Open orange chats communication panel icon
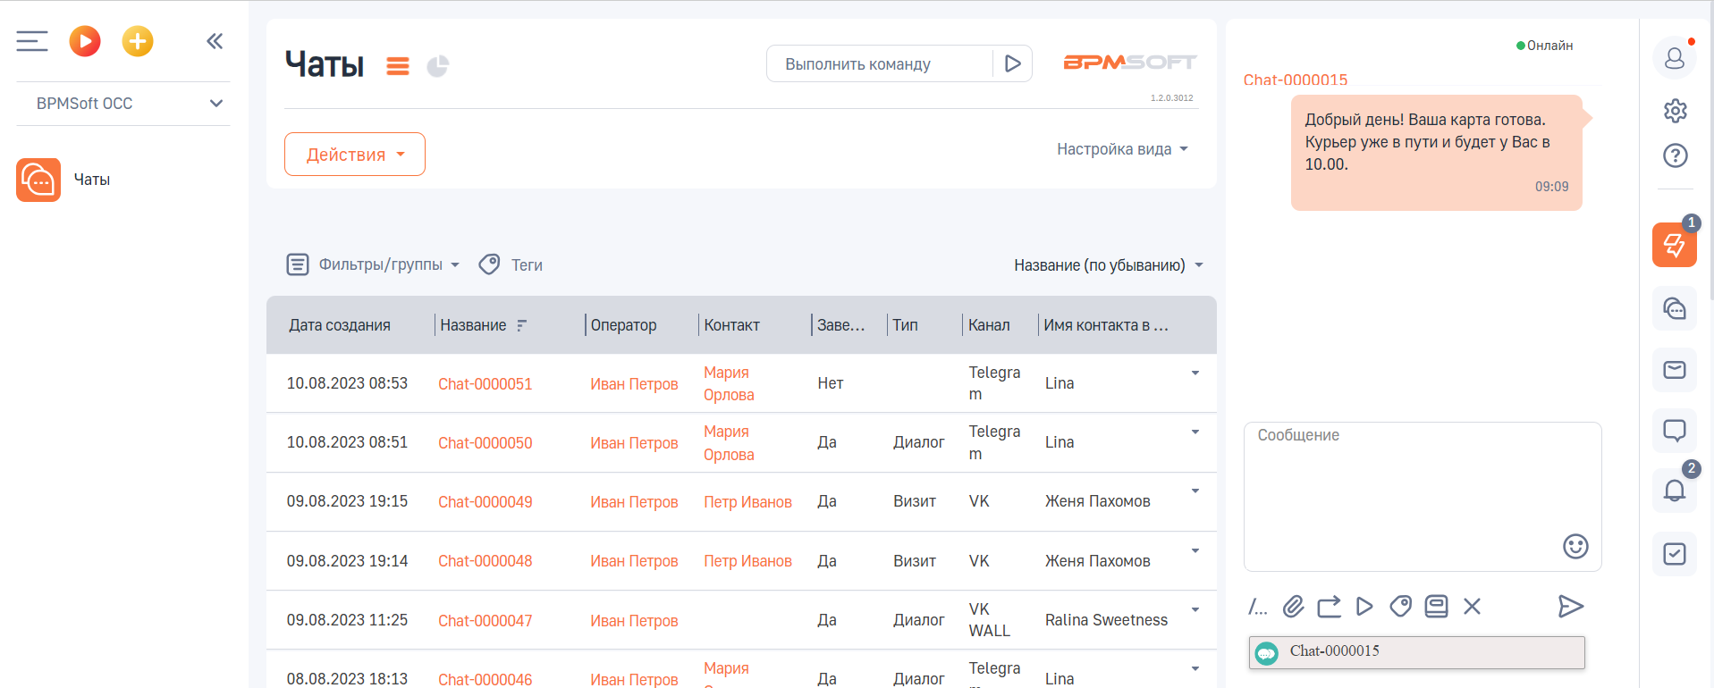 pos(1675,245)
